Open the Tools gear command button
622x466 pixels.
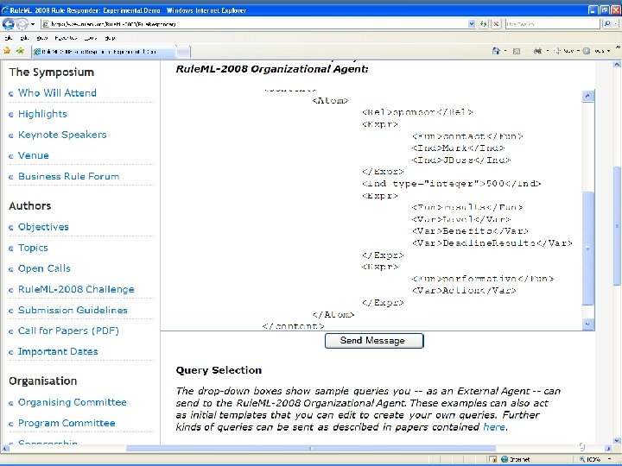[596, 51]
